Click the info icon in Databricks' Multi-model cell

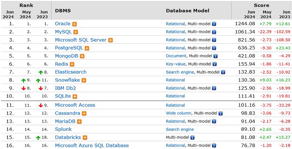192,138
